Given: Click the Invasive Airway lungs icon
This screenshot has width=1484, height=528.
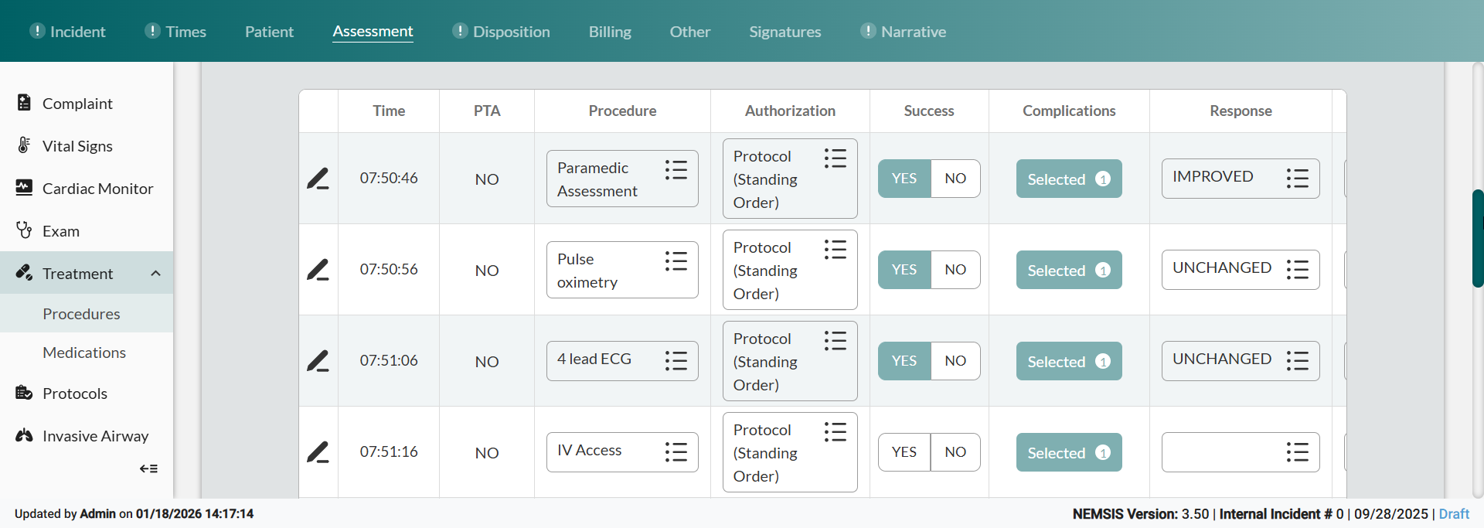Looking at the screenshot, I should pyautogui.click(x=24, y=435).
